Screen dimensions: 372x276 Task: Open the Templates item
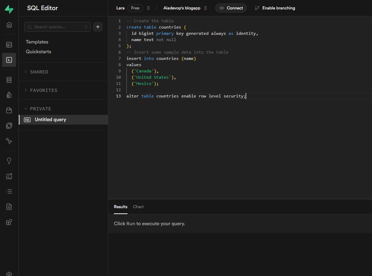click(x=37, y=42)
